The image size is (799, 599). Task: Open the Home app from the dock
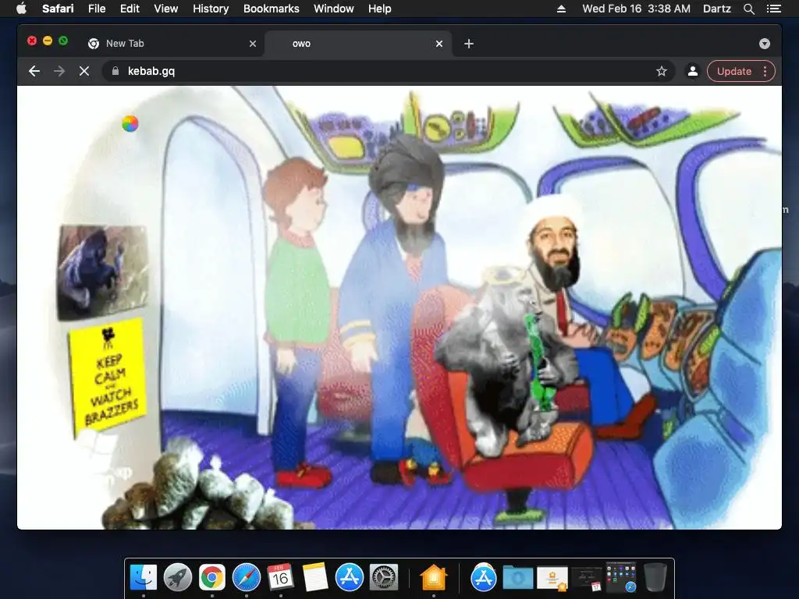434,578
